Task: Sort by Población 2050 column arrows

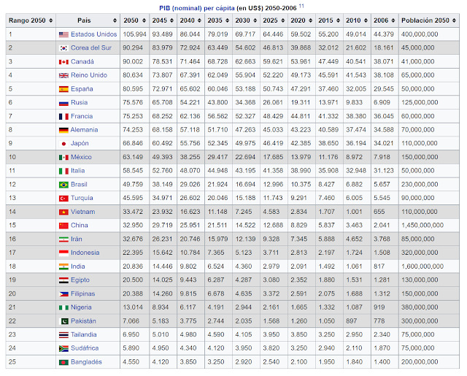Action: pos(454,20)
